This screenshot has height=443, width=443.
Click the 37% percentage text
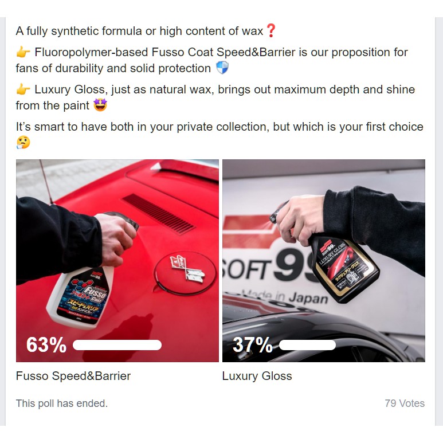pyautogui.click(x=253, y=344)
